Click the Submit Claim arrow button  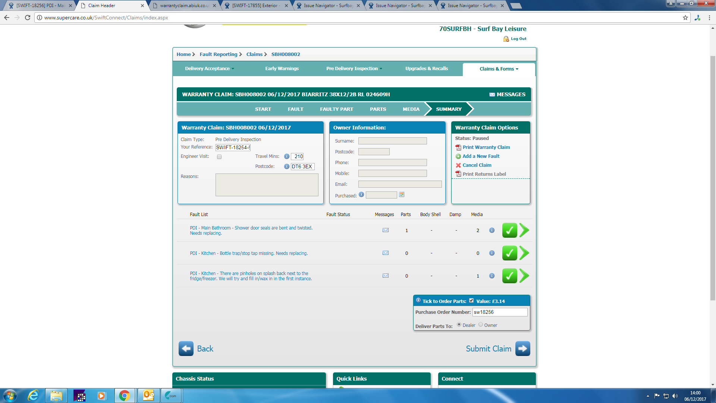(x=522, y=349)
